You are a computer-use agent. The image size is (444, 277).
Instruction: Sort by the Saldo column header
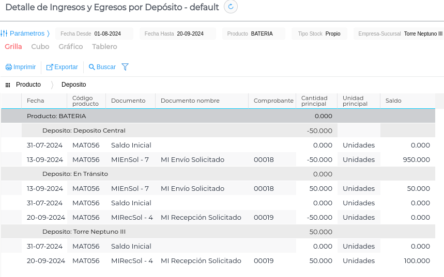pyautogui.click(x=394, y=101)
